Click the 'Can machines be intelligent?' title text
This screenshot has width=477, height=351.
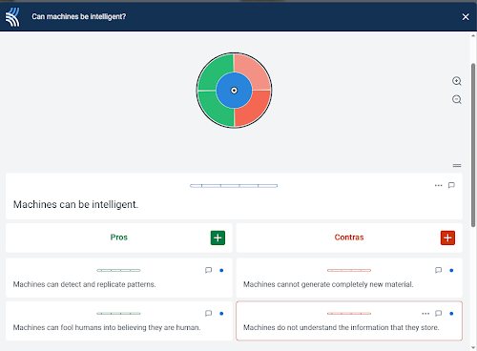79,16
